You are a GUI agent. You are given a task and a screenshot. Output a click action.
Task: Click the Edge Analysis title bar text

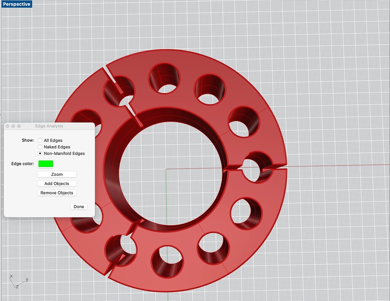tap(49, 126)
